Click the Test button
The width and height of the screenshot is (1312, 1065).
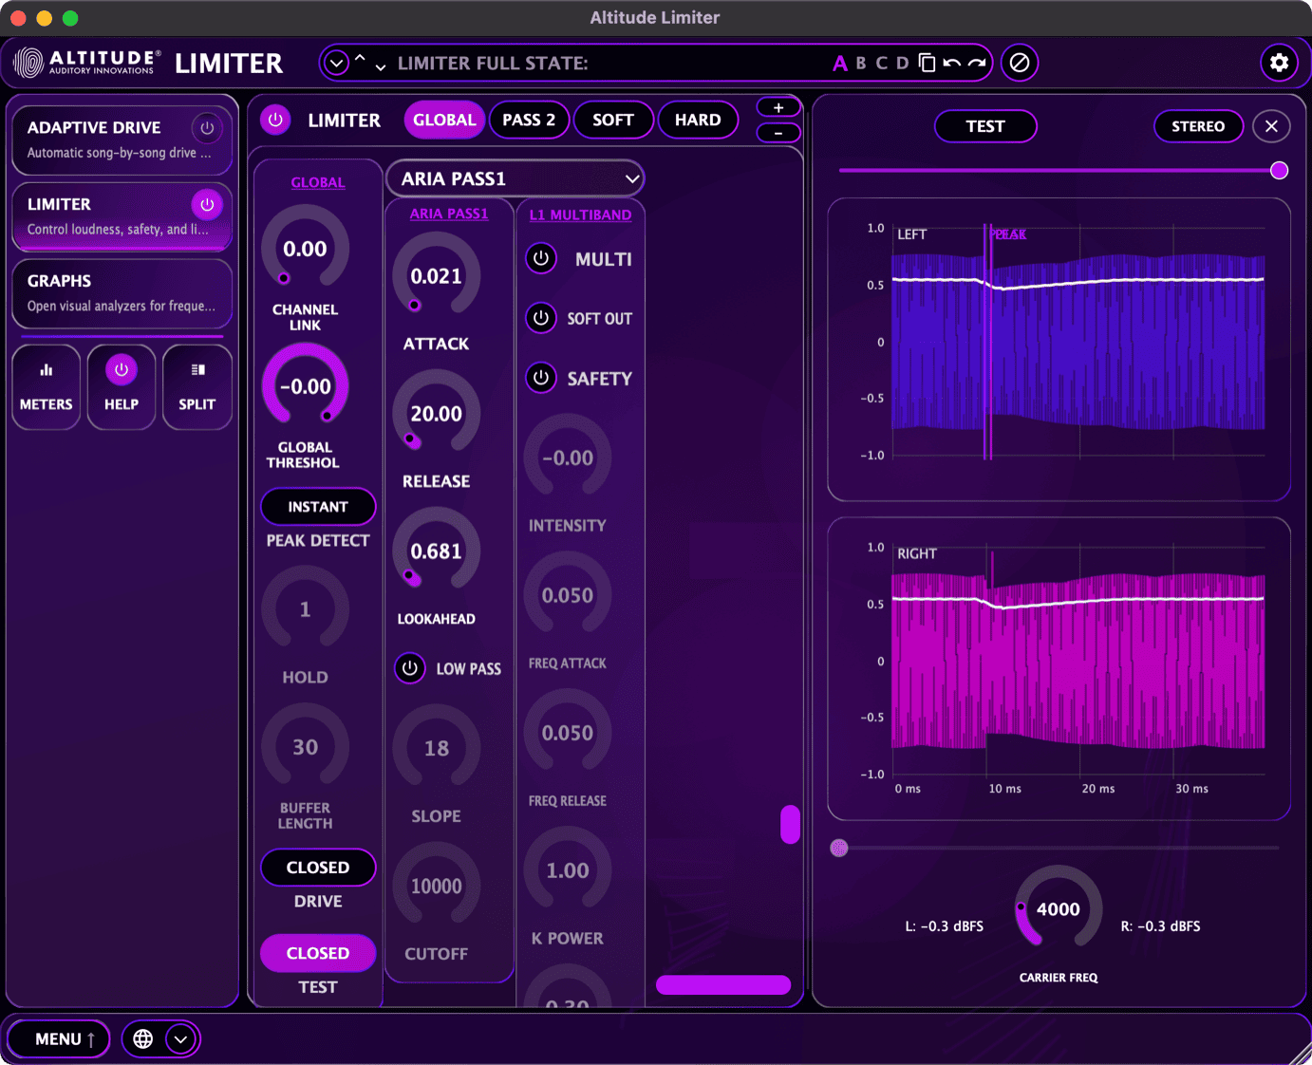tap(985, 126)
